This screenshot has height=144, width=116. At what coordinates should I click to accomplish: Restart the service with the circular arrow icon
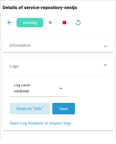[x=78, y=22]
